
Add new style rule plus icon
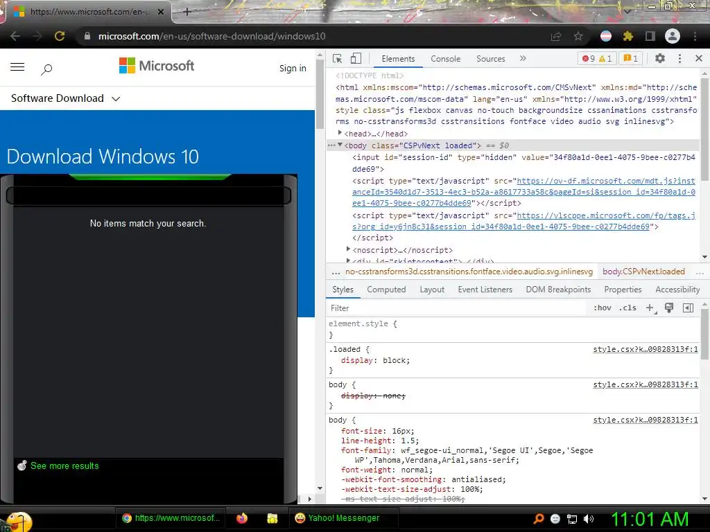tap(650, 308)
